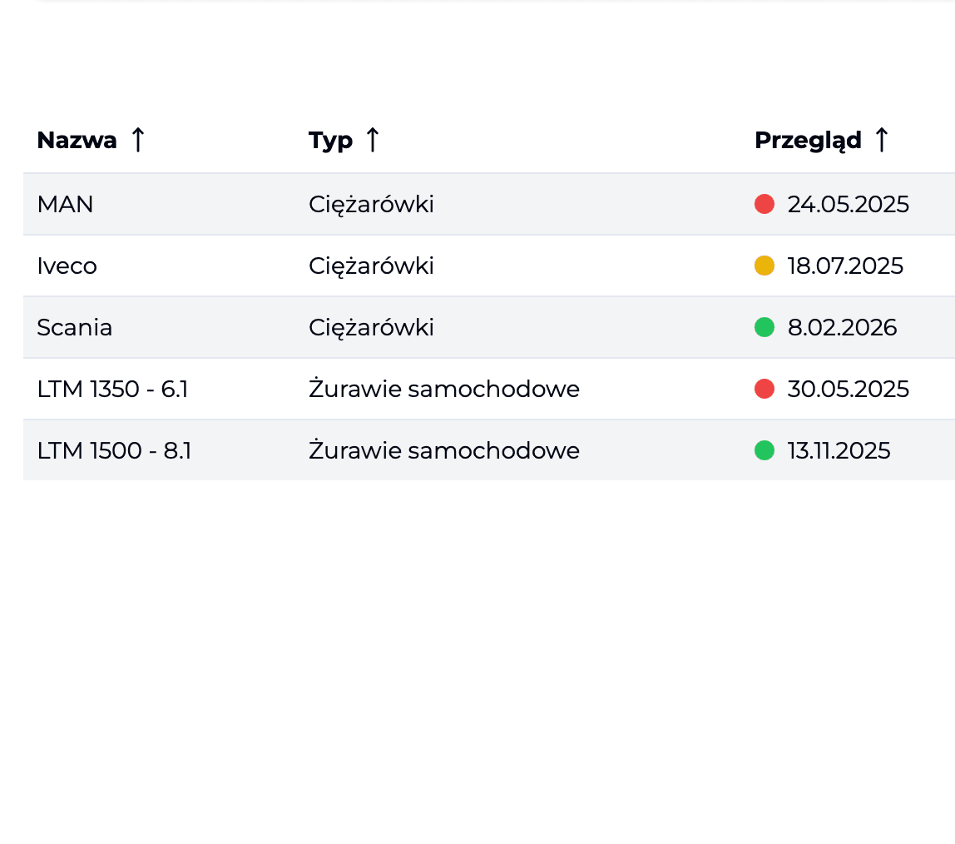Select the Przegląd column header
Image resolution: width=955 pixels, height=844 pixels.
click(x=808, y=139)
